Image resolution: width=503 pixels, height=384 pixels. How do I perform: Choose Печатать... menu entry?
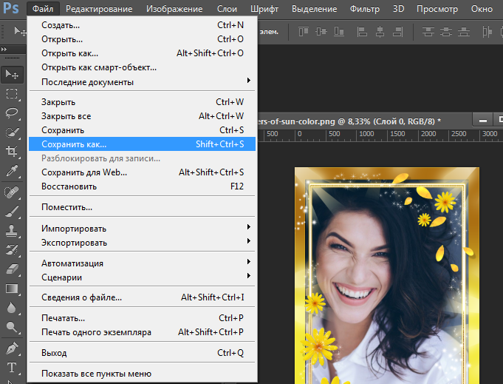pos(142,318)
